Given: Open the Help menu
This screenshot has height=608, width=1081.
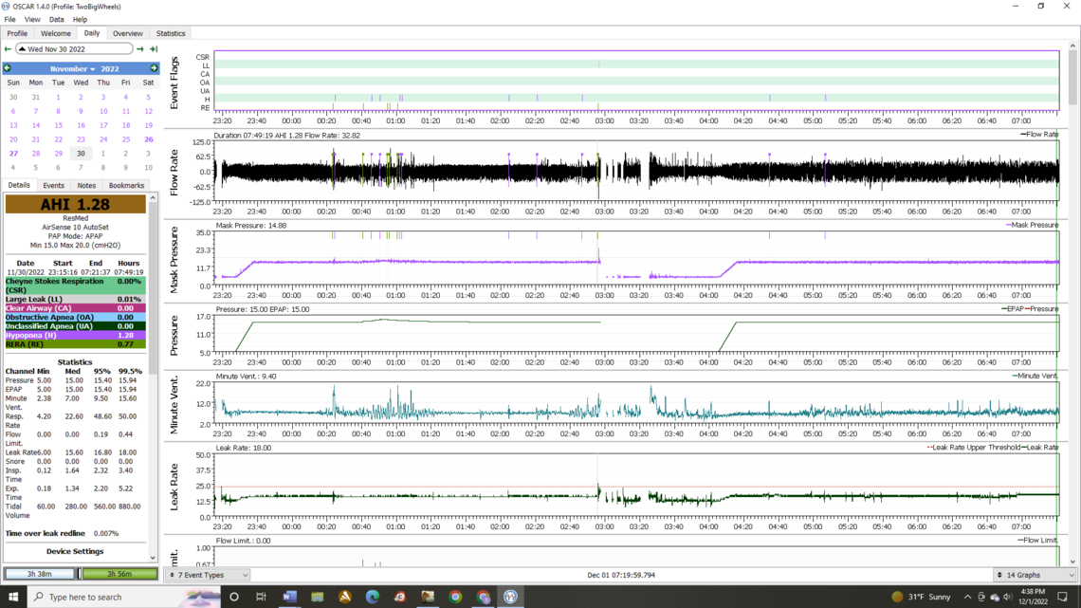Looking at the screenshot, I should click(80, 19).
